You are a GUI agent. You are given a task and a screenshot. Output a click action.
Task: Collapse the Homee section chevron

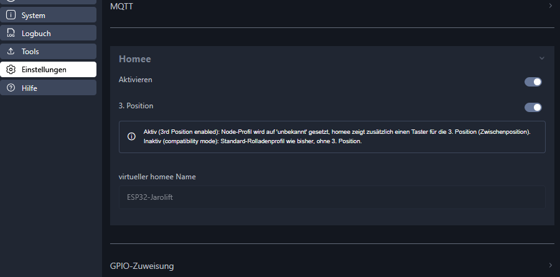point(542,59)
